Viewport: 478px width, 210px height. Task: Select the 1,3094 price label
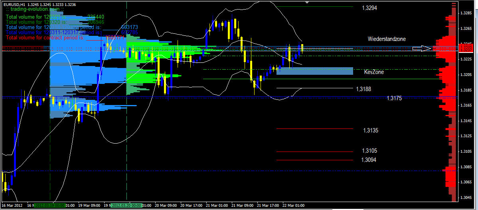[x=369, y=160]
